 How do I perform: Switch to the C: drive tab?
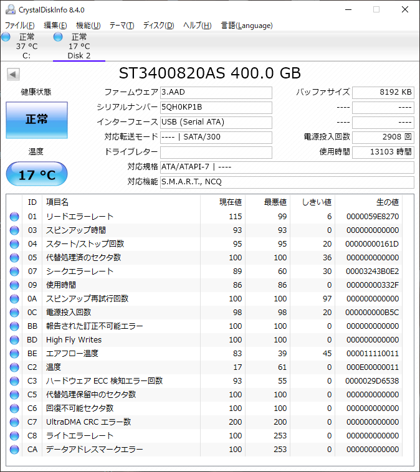(27, 46)
